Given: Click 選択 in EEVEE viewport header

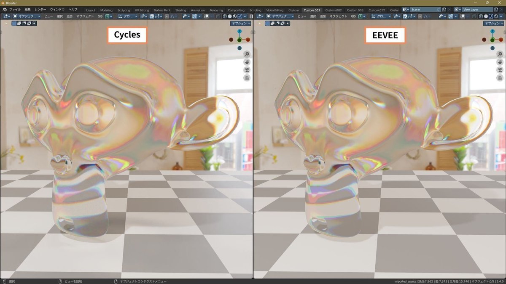Looking at the screenshot, I should (312, 16).
